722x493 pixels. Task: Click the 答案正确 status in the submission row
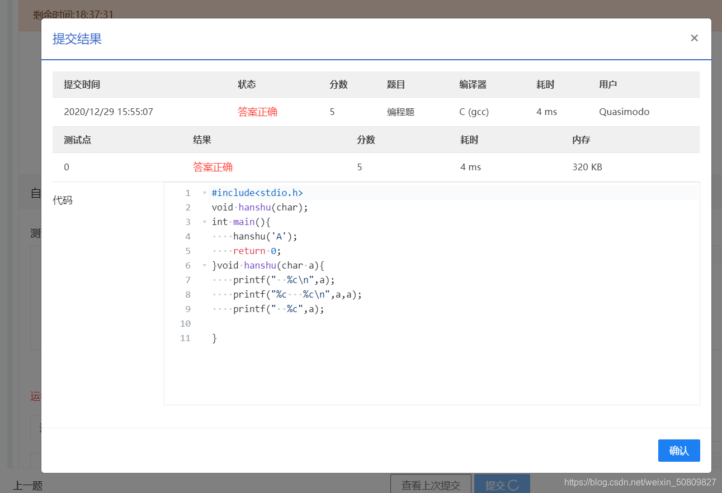[257, 112]
